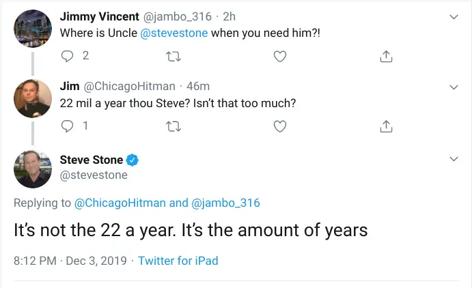Viewport: 472px width, 288px height.
Task: Share Jimmy Vincent's tweet
Action: pyautogui.click(x=385, y=56)
